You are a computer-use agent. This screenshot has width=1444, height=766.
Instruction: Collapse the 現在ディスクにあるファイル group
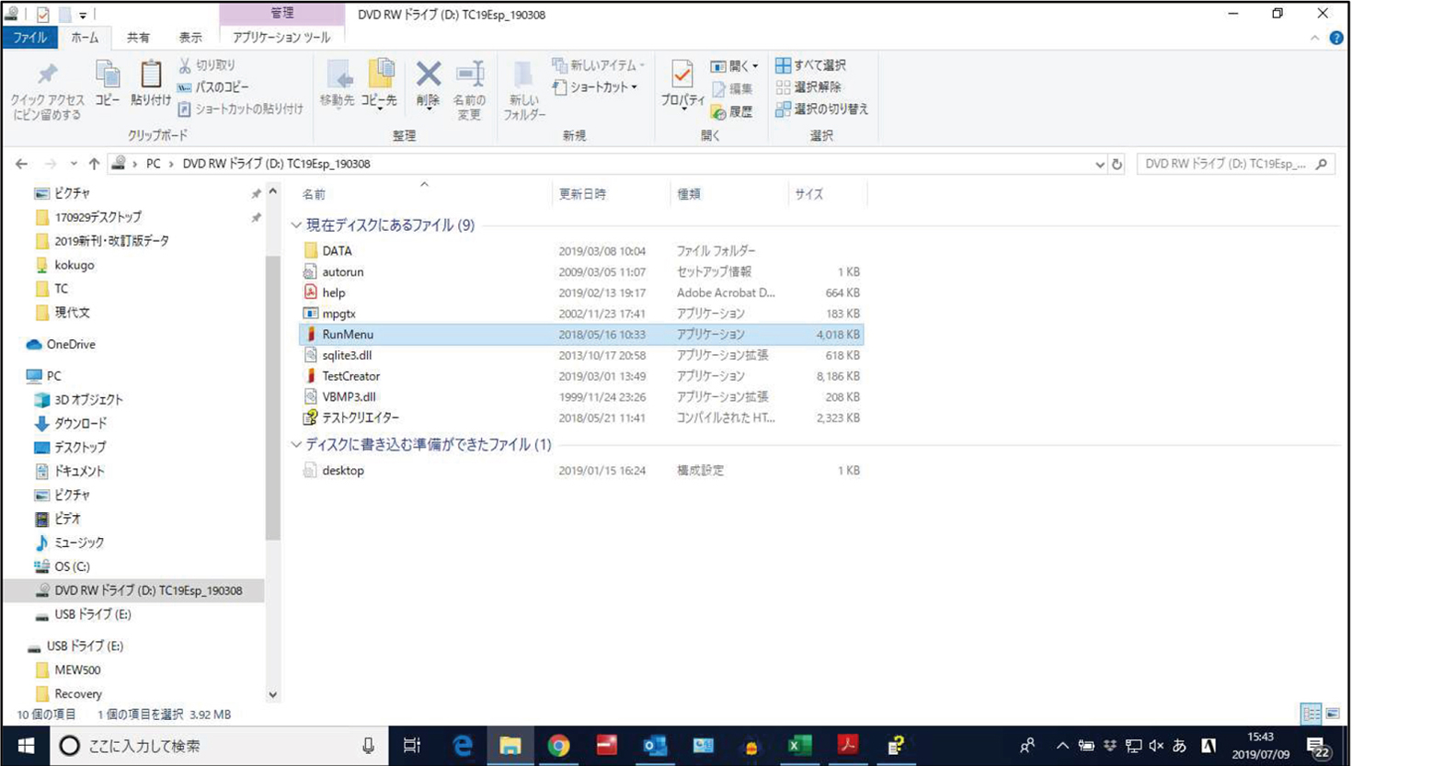pos(296,225)
